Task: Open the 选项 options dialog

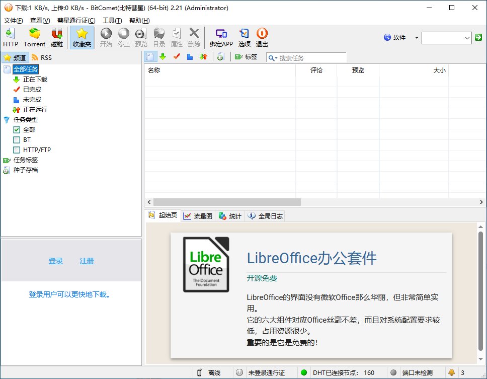Action: click(245, 38)
